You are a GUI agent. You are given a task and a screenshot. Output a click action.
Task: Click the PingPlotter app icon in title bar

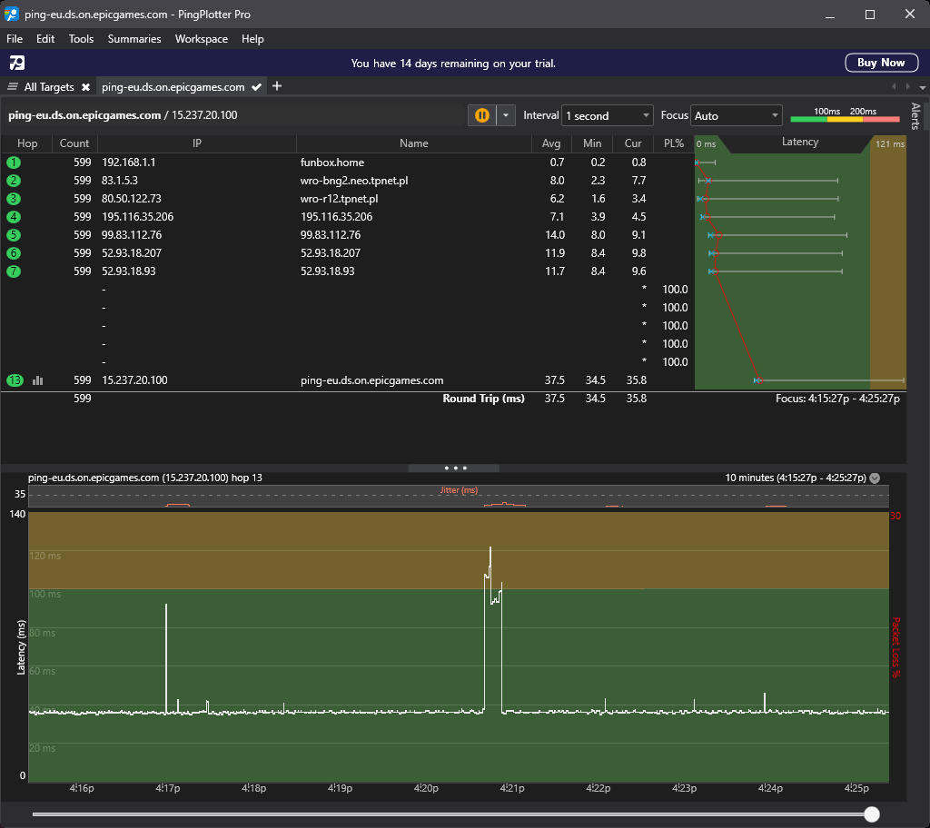[12, 15]
